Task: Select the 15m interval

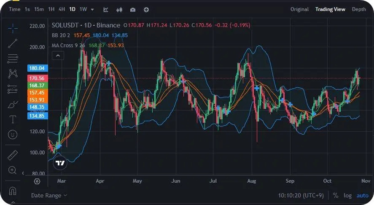Action: click(x=39, y=9)
